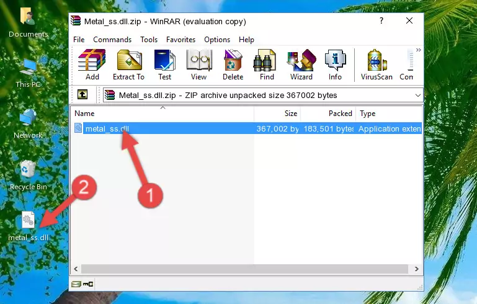Expand hidden toolbar buttons chevron

[419, 50]
